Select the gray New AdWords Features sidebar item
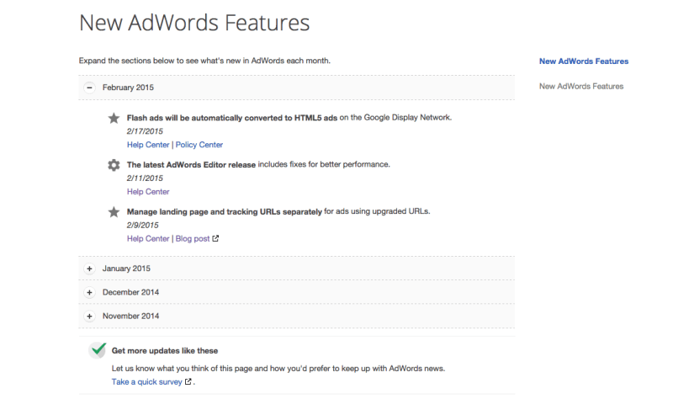The width and height of the screenshot is (673, 415). (581, 86)
